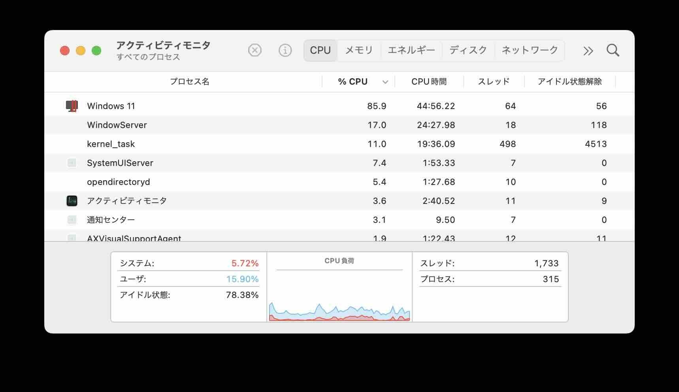Viewport: 679px width, 392px height.
Task: Select the opendirectoryd process row
Action: pyautogui.click(x=339, y=182)
